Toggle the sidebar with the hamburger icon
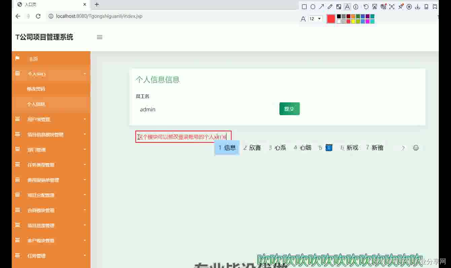The image size is (451, 268). (100, 37)
